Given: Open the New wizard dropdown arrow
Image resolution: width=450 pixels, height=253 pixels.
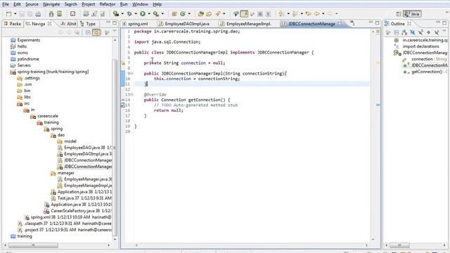Looking at the screenshot, I should 15,14.
